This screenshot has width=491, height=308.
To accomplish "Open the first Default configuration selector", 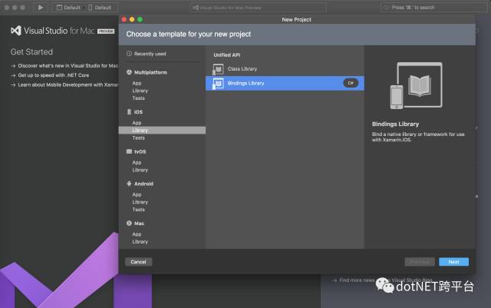I will 68,8.
